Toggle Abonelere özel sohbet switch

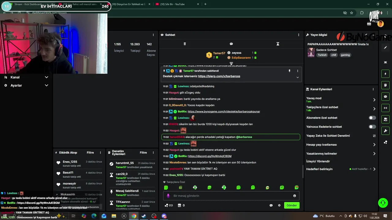click(372, 118)
